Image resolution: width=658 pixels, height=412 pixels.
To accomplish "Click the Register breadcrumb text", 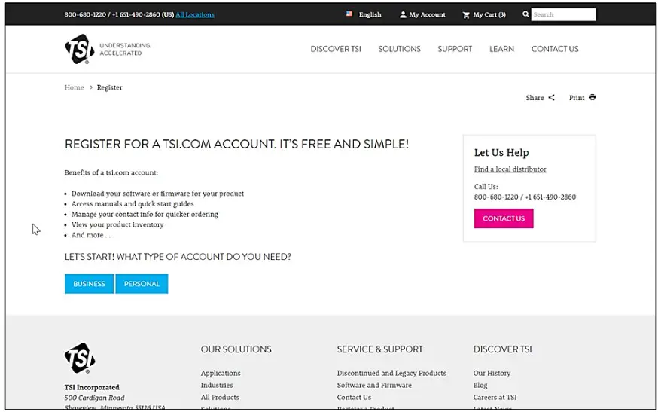I will [109, 87].
